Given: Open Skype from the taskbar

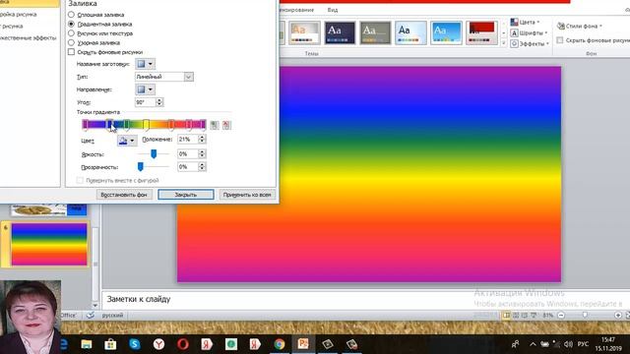Looking at the screenshot, I should coord(135,344).
